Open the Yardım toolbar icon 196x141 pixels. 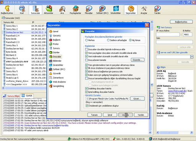(x=157, y=10)
